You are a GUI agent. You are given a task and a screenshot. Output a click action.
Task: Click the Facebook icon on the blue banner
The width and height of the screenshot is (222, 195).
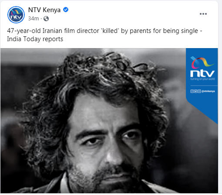(x=192, y=91)
